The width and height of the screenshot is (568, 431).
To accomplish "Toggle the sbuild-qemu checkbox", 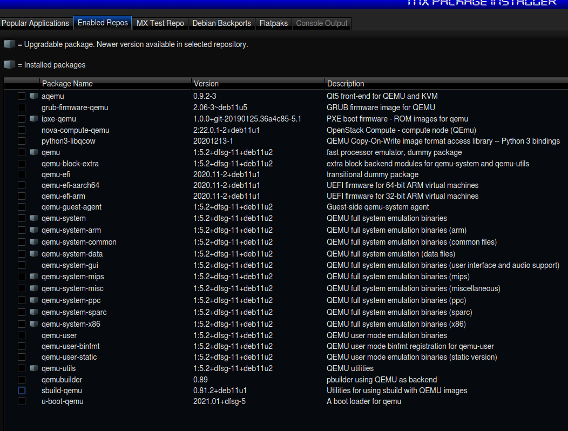I will (22, 391).
